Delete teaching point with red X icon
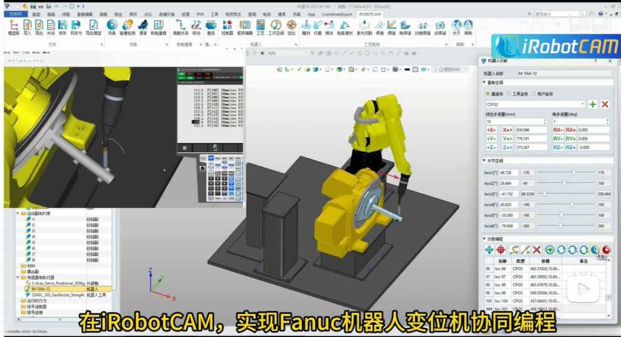Image resolution: width=621 pixels, height=337 pixels. (x=537, y=250)
